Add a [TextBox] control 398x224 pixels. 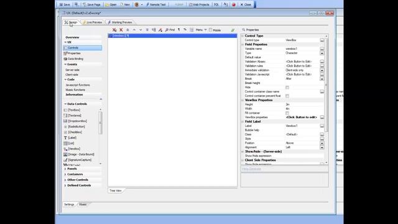(x=72, y=110)
